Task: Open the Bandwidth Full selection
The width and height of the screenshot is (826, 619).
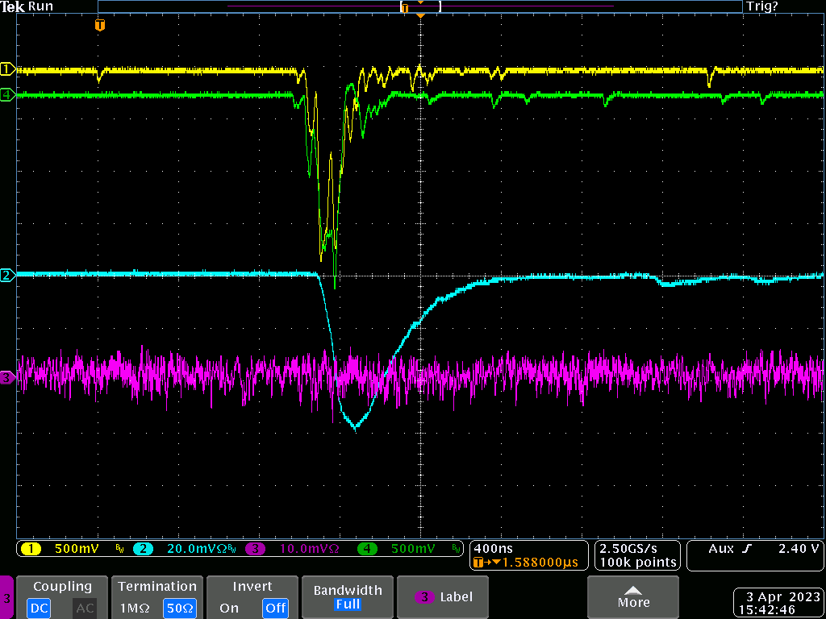Action: click(x=347, y=597)
